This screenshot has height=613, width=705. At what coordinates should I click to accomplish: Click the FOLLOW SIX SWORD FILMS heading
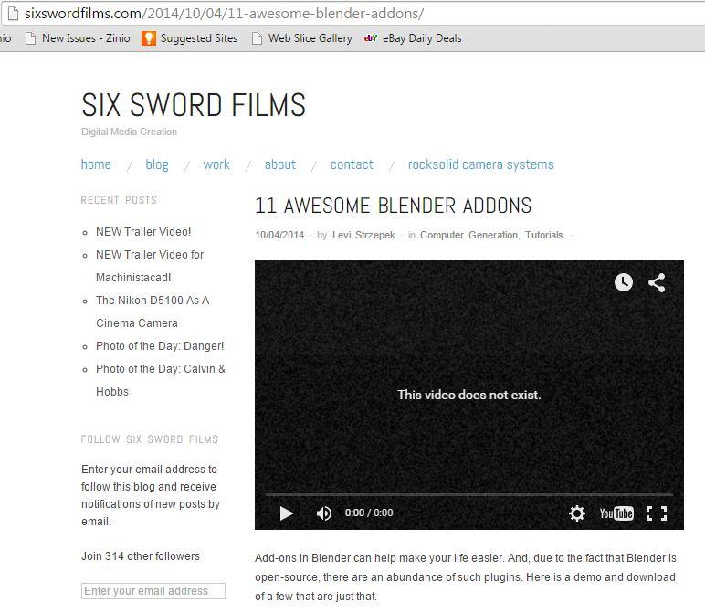[149, 439]
